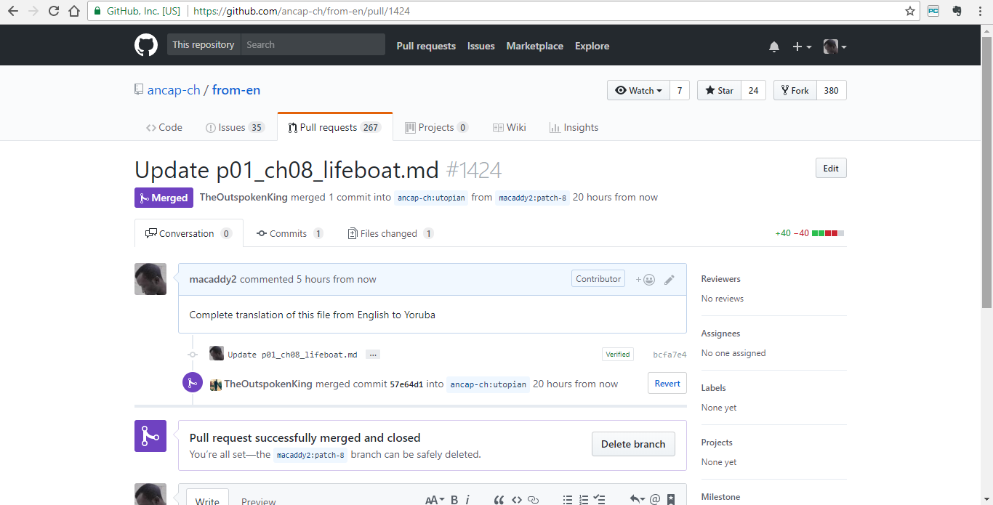Go back using browser back arrow
The height and width of the screenshot is (505, 993).
click(x=13, y=11)
